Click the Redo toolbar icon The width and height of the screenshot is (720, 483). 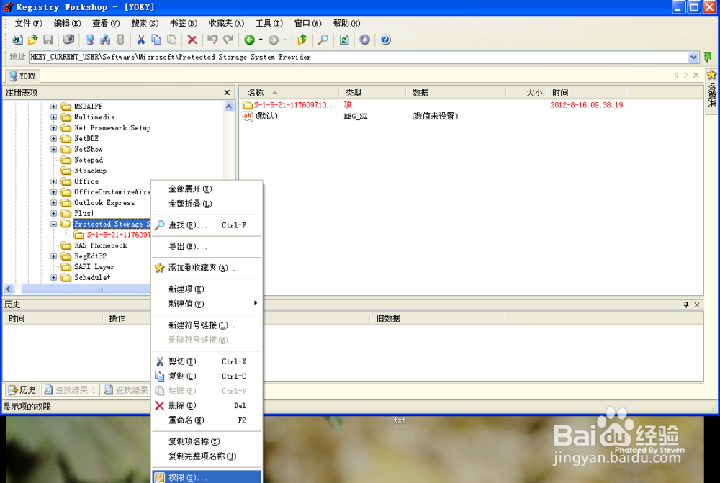tap(228, 40)
